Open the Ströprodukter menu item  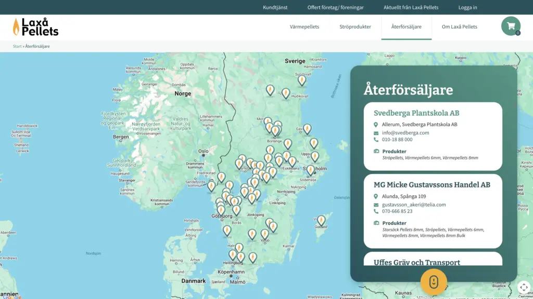(x=355, y=27)
